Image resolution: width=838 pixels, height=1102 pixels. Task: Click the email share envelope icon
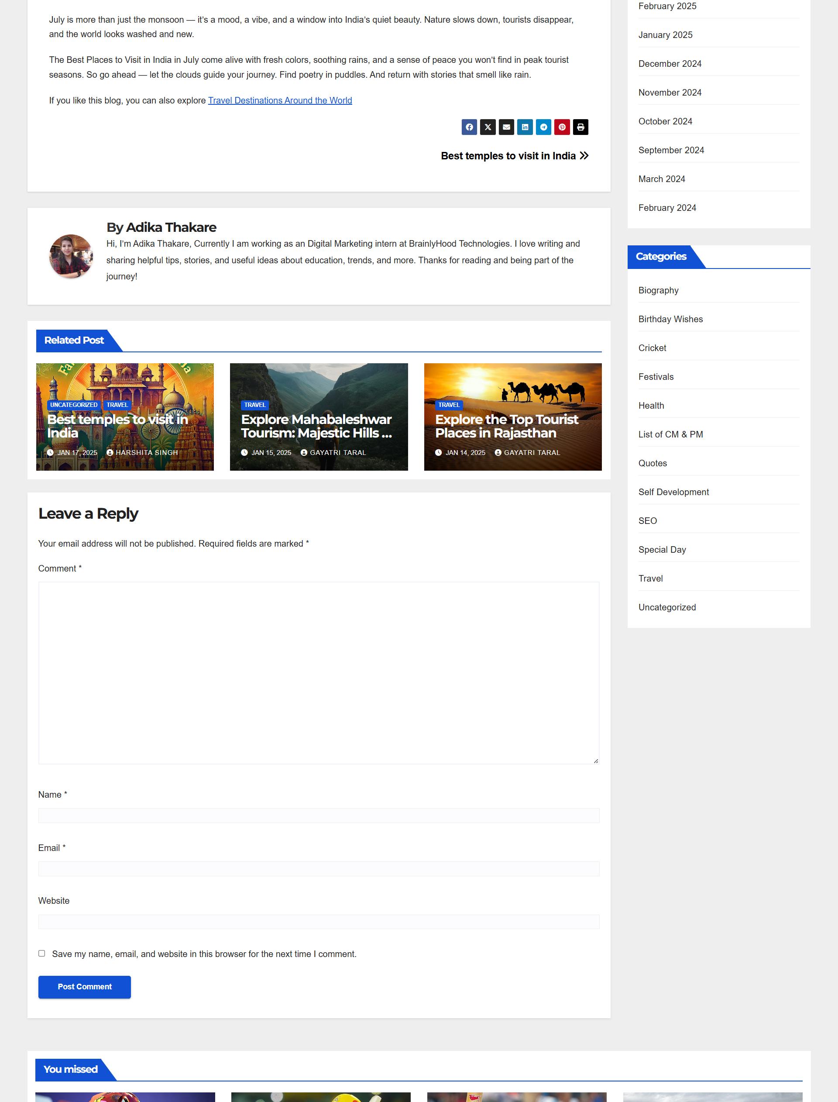point(506,127)
